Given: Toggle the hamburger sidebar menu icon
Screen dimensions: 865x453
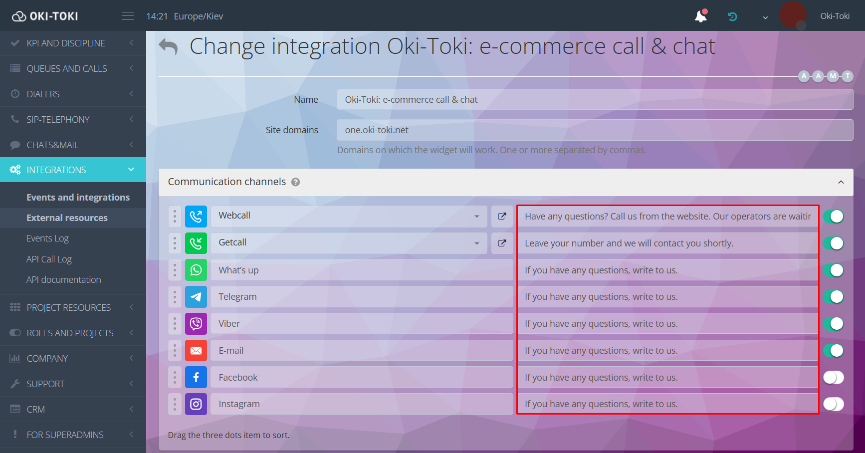Looking at the screenshot, I should coord(128,16).
